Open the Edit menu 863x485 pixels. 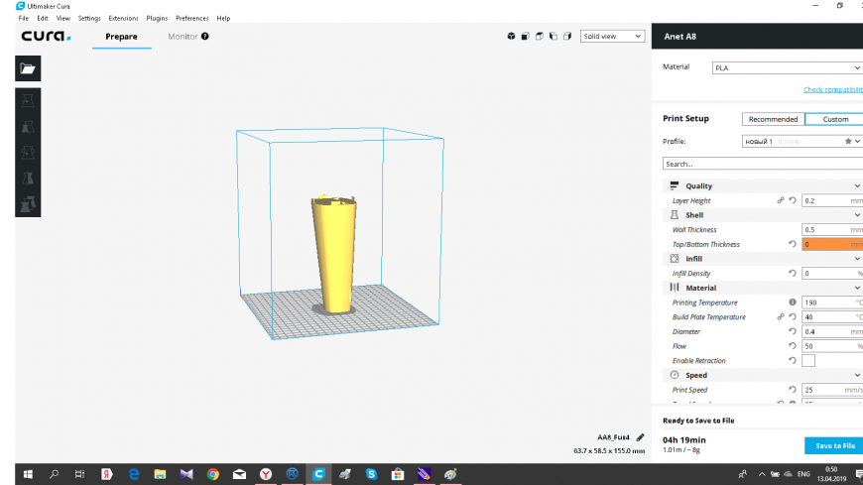pyautogui.click(x=43, y=18)
